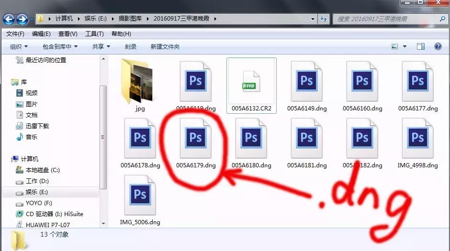Select 计算机 in navigation pane
Screen dimensions: 450x251
click(x=30, y=159)
